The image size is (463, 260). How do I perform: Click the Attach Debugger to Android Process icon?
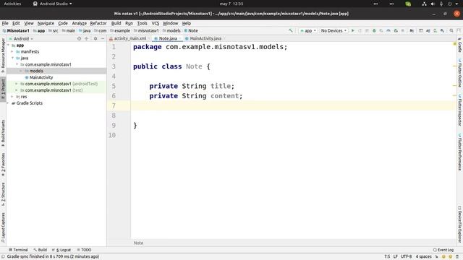tap(396, 30)
